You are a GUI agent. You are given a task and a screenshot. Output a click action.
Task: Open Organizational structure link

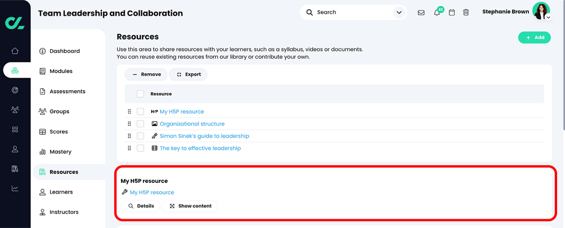192,124
